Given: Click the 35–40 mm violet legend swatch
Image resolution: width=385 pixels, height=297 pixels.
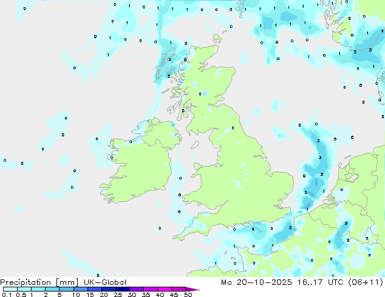Looking at the screenshot, I should tap(150, 289).
